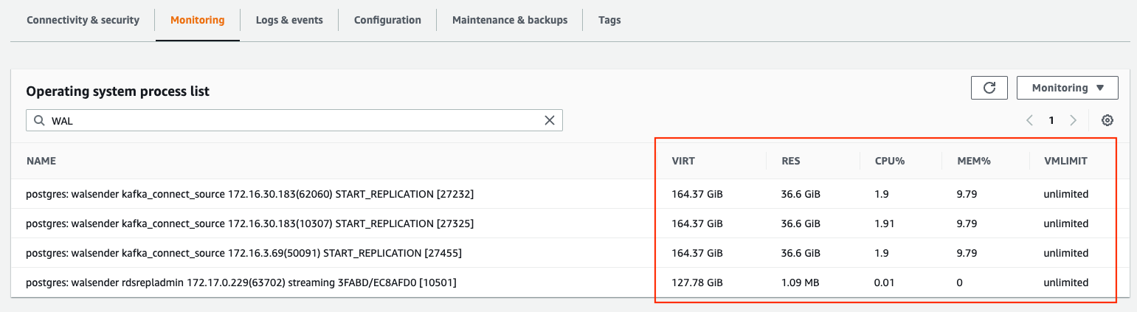
Task: Sort by the VIRT column header
Action: click(x=683, y=161)
